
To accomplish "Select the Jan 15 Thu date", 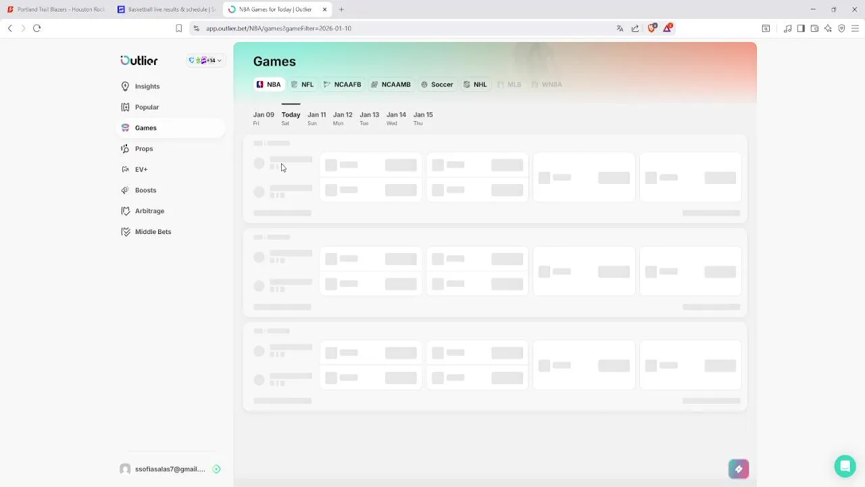I will click(423, 118).
